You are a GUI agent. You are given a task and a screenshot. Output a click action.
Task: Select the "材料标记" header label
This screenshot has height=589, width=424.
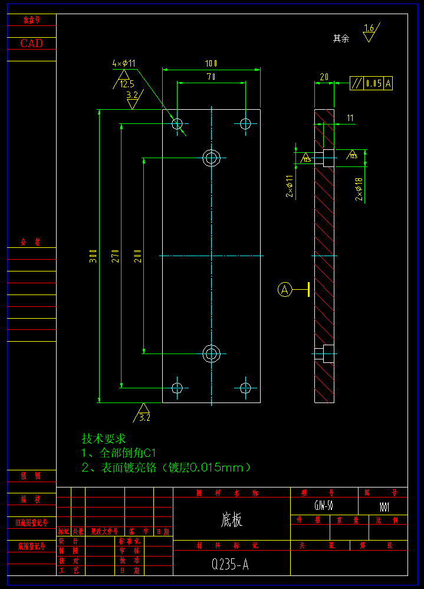tap(228, 545)
